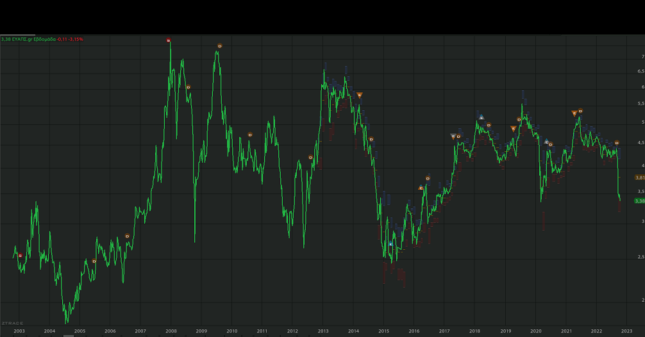Click the 5,5 price axis label

(641, 104)
